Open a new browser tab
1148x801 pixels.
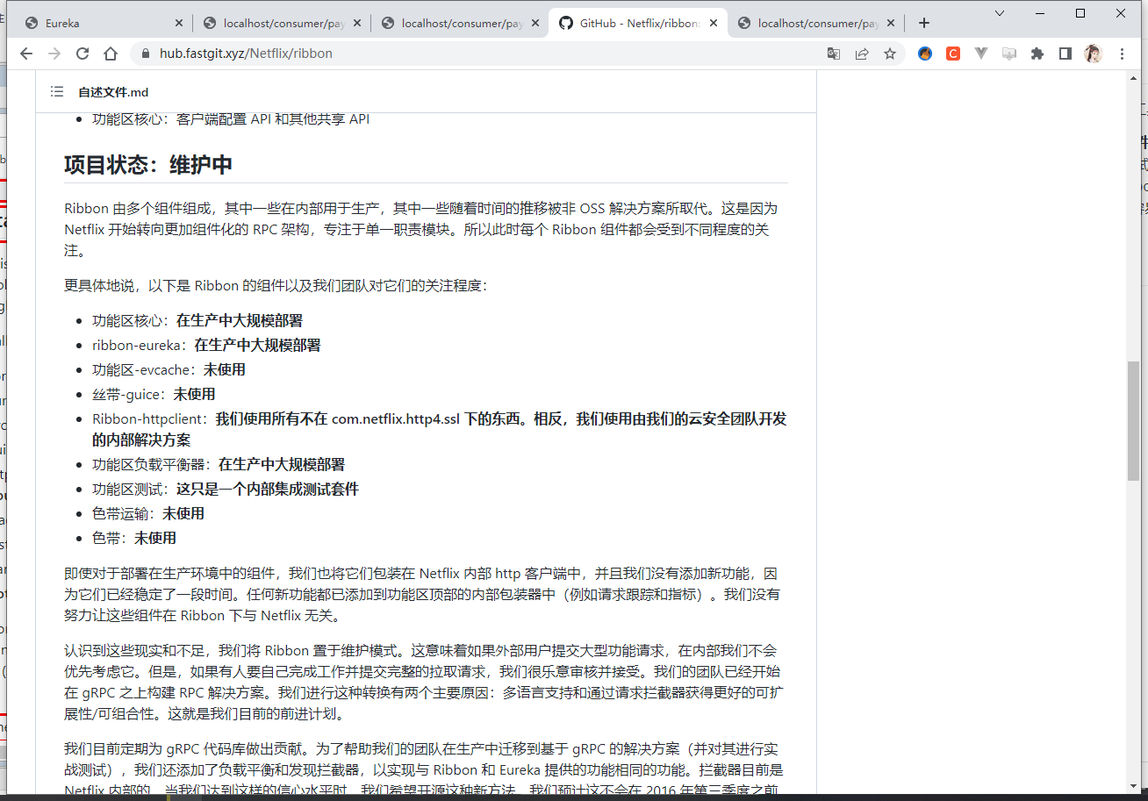click(923, 24)
